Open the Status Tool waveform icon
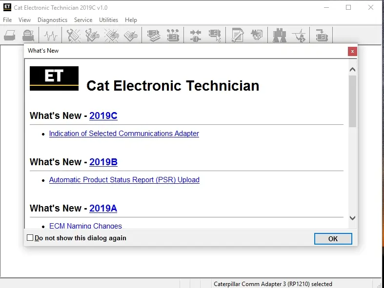384x288 pixels. (51, 35)
